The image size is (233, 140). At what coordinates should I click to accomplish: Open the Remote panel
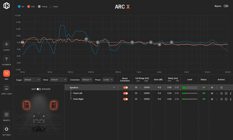point(6,116)
